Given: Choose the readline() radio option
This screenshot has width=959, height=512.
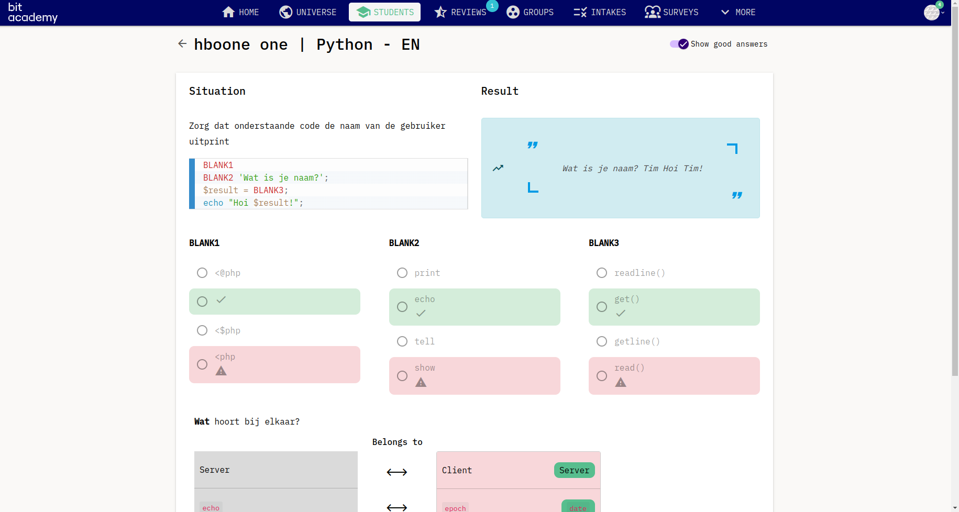Looking at the screenshot, I should click(x=602, y=273).
